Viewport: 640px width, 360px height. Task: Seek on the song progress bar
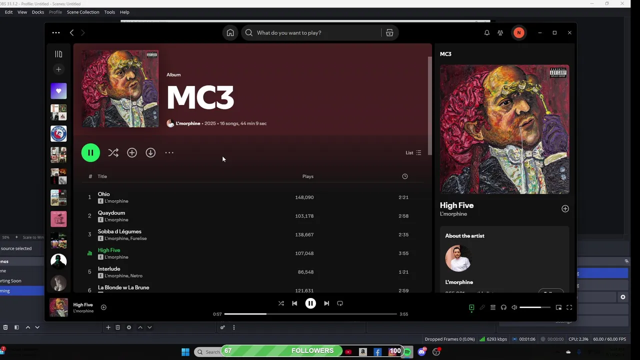click(x=310, y=314)
